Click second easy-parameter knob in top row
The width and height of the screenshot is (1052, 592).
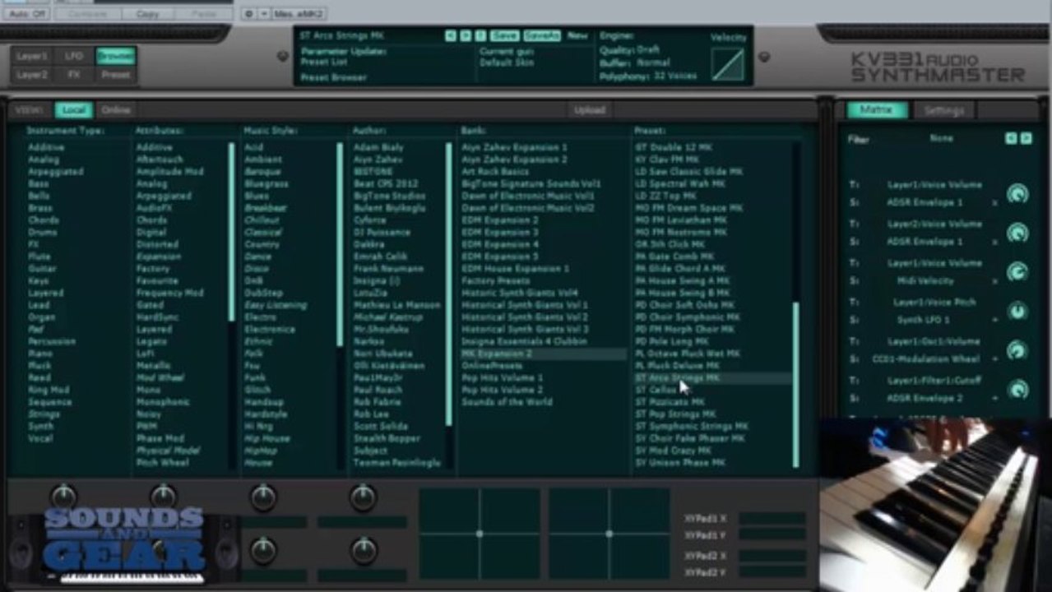(x=163, y=496)
